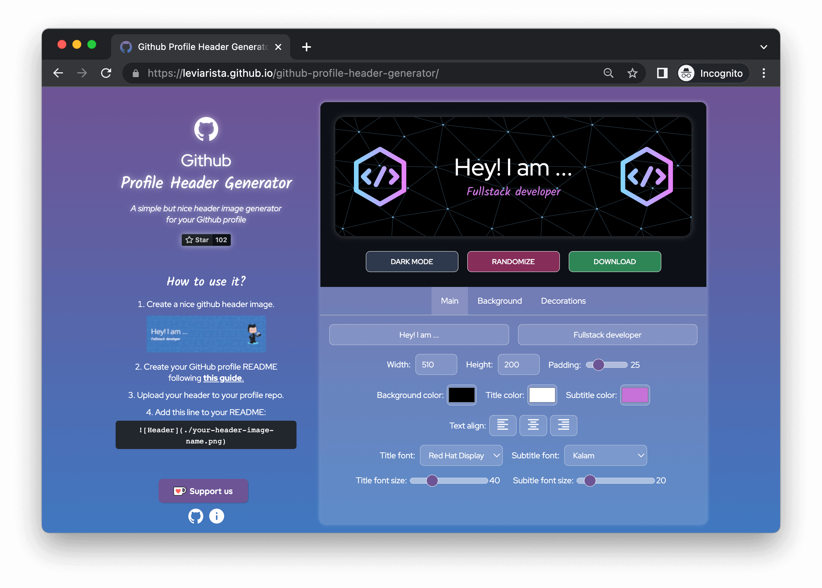Image resolution: width=822 pixels, height=588 pixels.
Task: Open the Title color swatch
Action: 542,395
